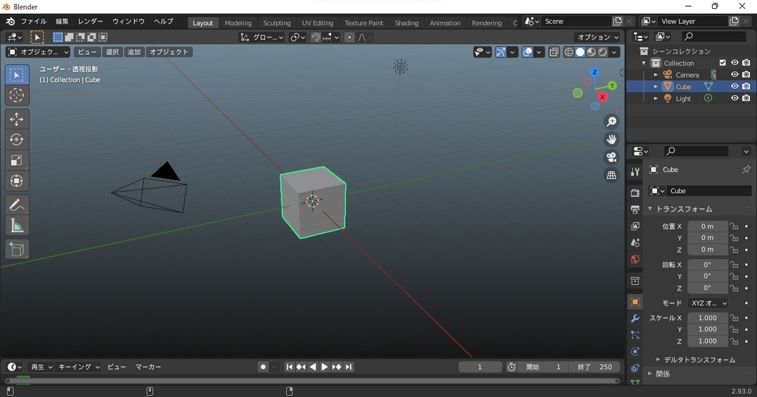
Task: Select the Add Cube tool
Action: pos(17,249)
